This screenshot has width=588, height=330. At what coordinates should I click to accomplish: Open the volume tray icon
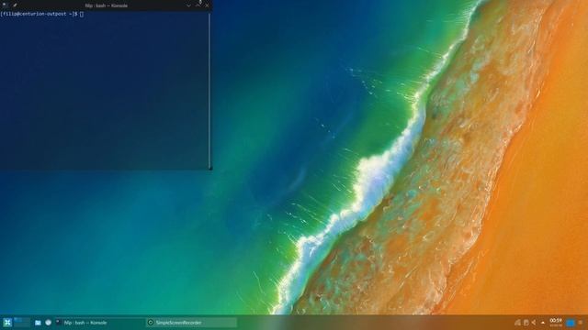tap(534, 323)
